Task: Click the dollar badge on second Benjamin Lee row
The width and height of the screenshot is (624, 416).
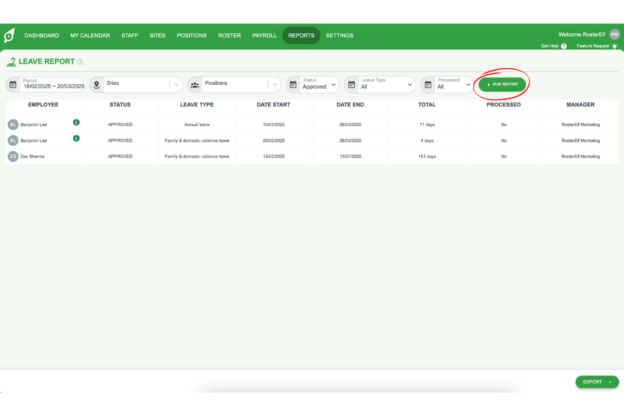Action: [76, 139]
